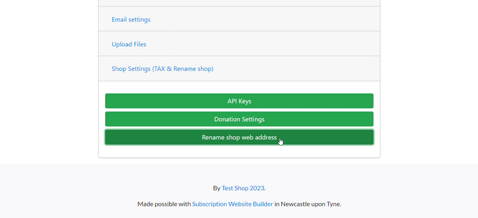Click white panel area below Rename button
Image resolution: width=478 pixels, height=218 pixels.
click(239, 151)
